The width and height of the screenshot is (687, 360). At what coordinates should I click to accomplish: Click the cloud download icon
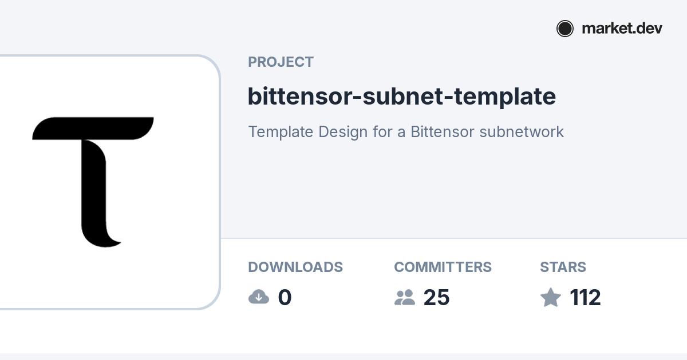(x=259, y=297)
